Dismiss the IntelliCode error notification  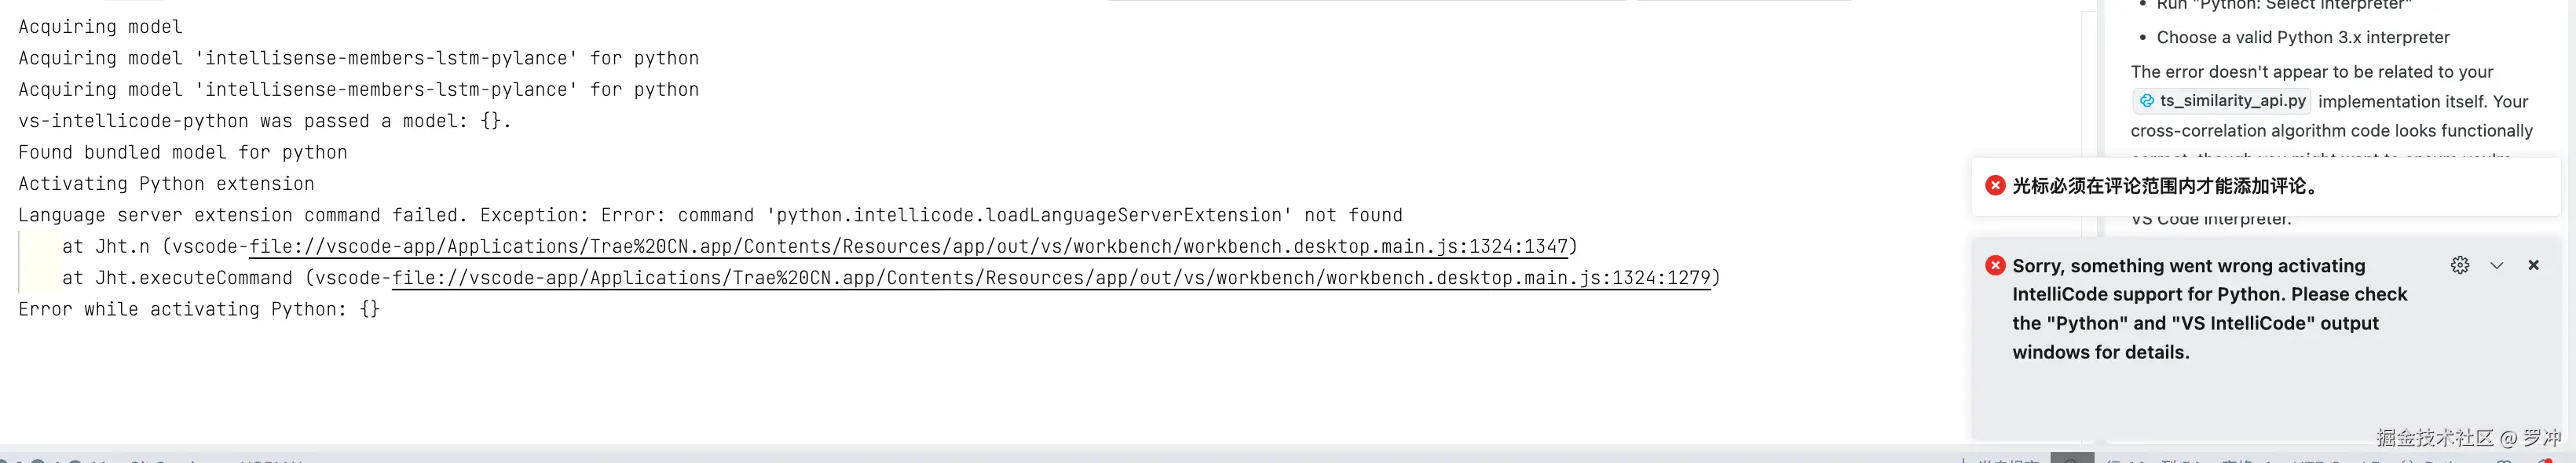tap(2533, 265)
